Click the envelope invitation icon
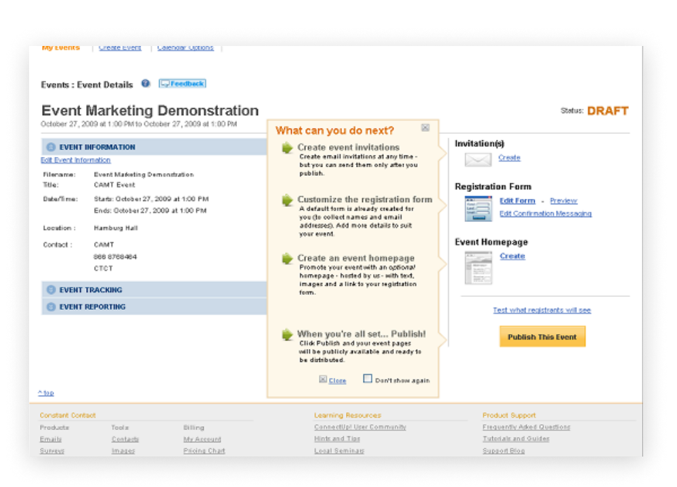 point(478,160)
